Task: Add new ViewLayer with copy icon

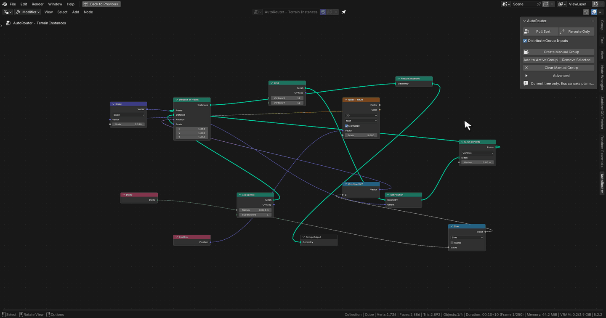Action: [595, 4]
